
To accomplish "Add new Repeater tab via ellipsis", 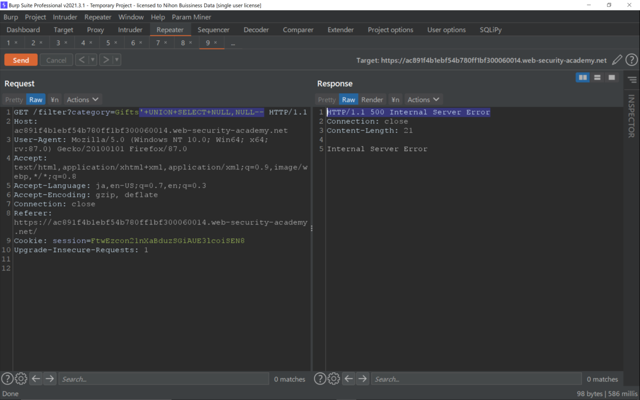I will pos(233,43).
